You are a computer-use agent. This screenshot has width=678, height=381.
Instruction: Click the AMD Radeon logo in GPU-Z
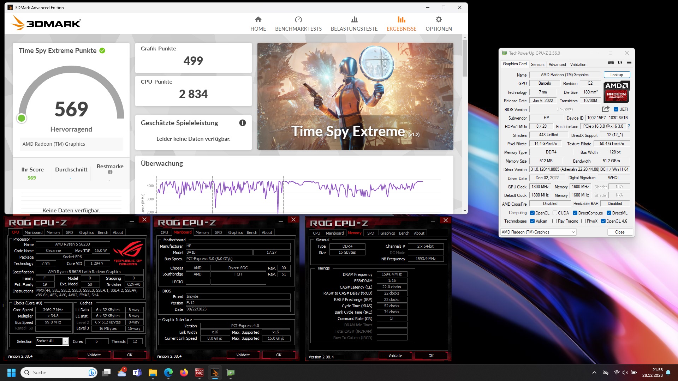617,91
